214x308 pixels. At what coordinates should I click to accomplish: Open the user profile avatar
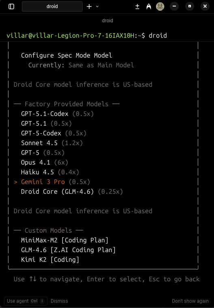(160, 6)
